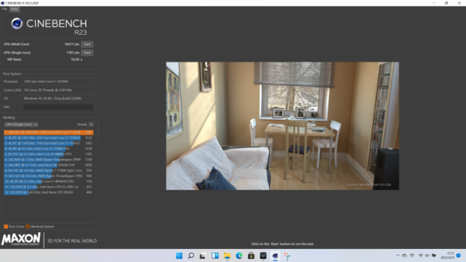
Task: Open the CPU (Single Core) ranking dropdown
Action: pos(21,124)
